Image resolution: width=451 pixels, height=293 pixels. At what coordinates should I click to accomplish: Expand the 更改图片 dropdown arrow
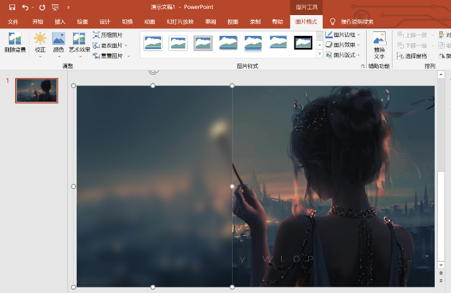[126, 45]
